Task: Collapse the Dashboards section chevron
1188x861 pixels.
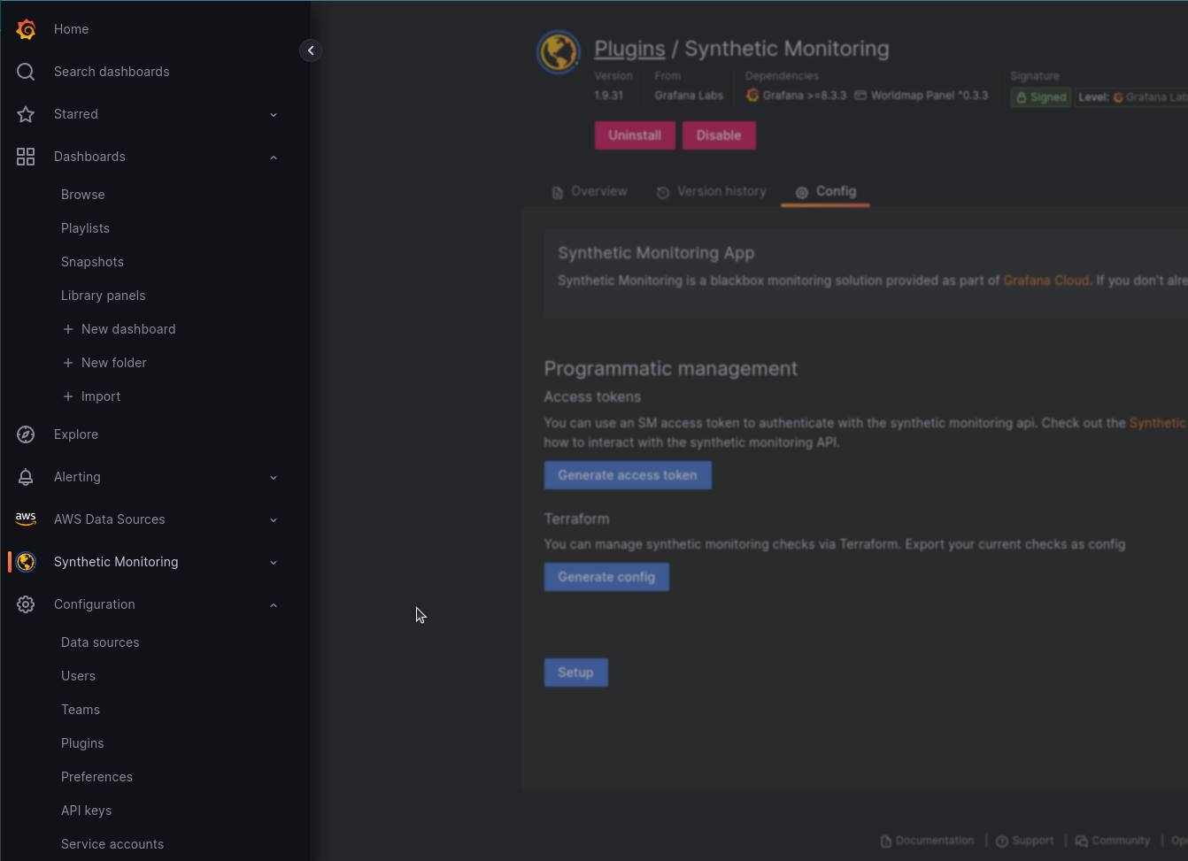Action: pyautogui.click(x=274, y=157)
